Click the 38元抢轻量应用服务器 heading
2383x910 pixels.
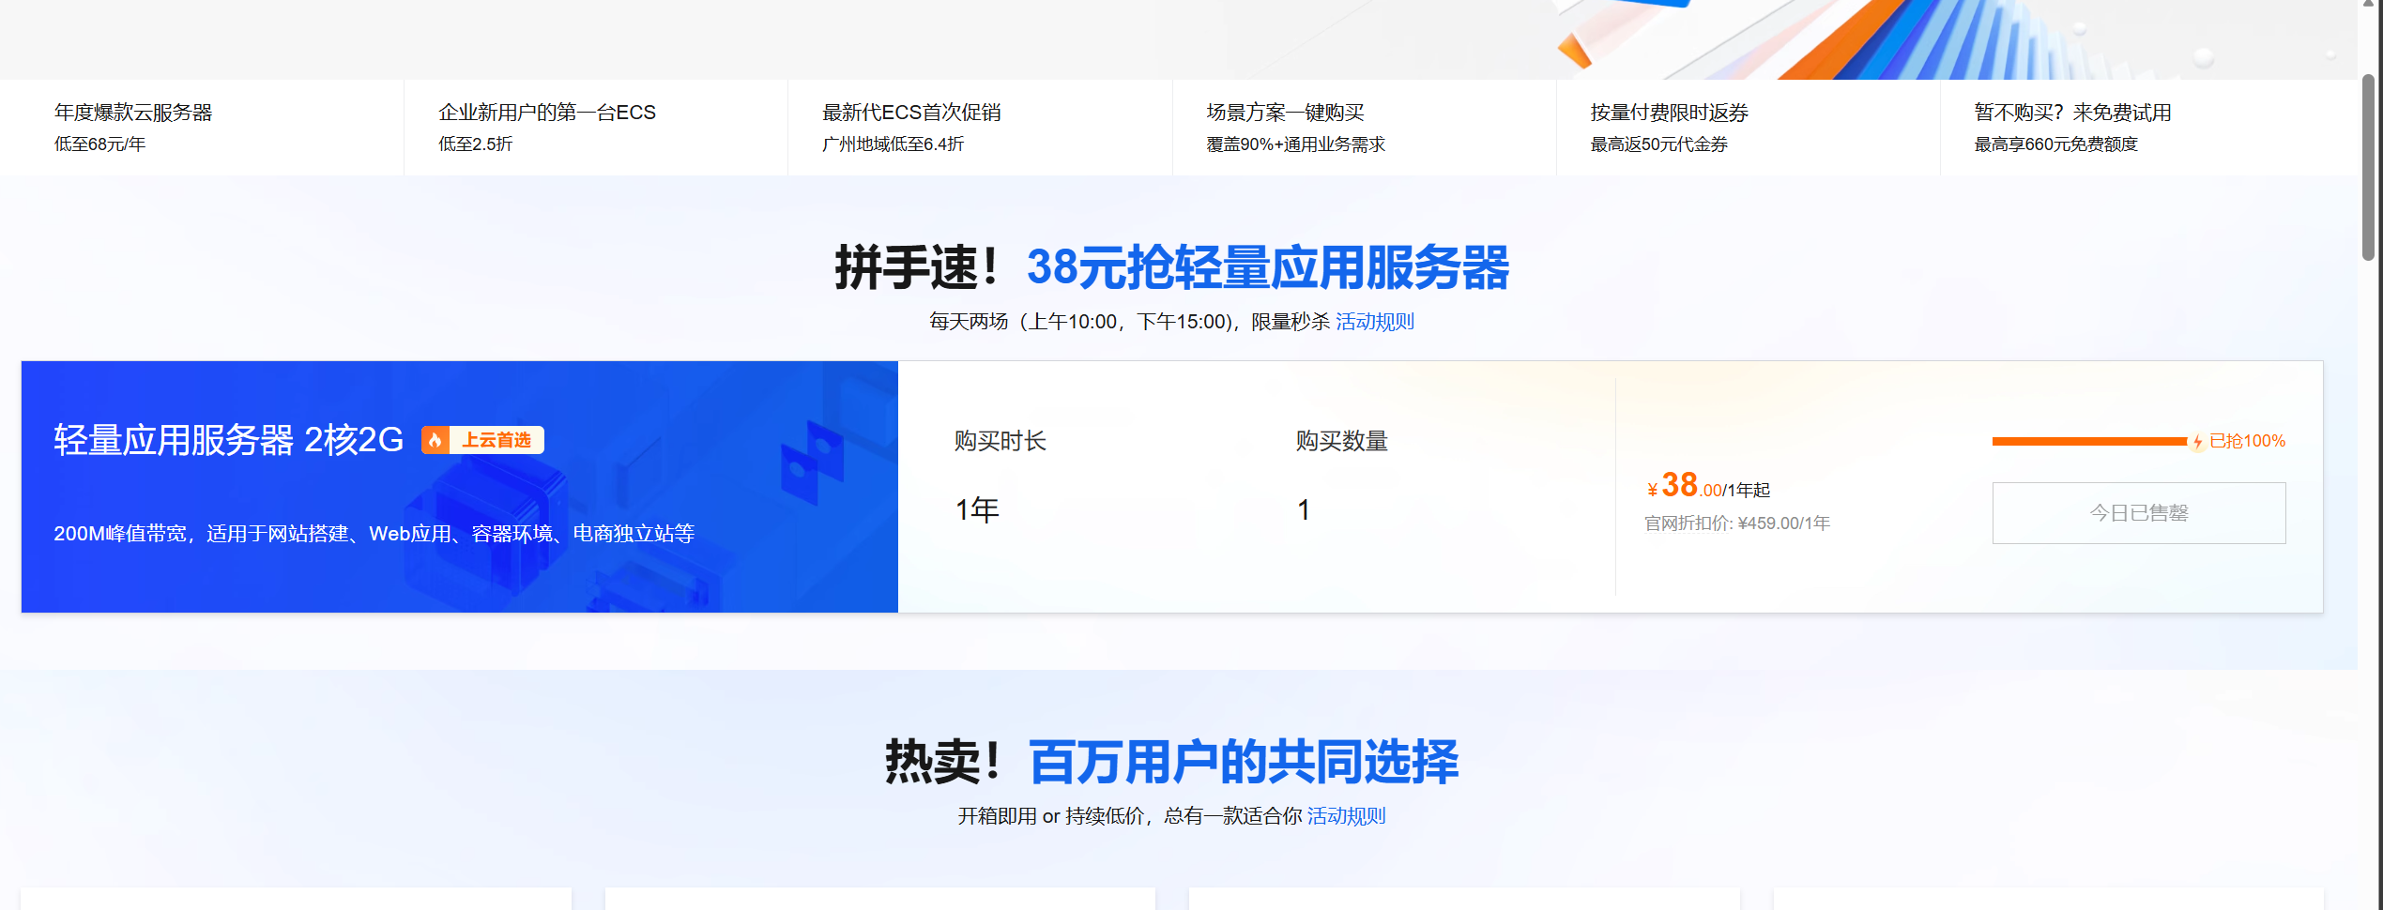coord(1267,268)
